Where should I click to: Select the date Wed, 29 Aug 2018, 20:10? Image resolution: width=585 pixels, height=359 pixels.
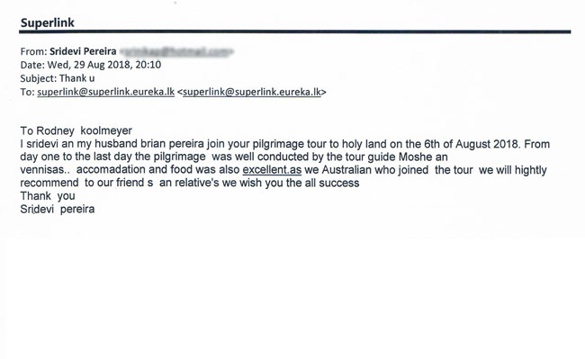click(104, 65)
